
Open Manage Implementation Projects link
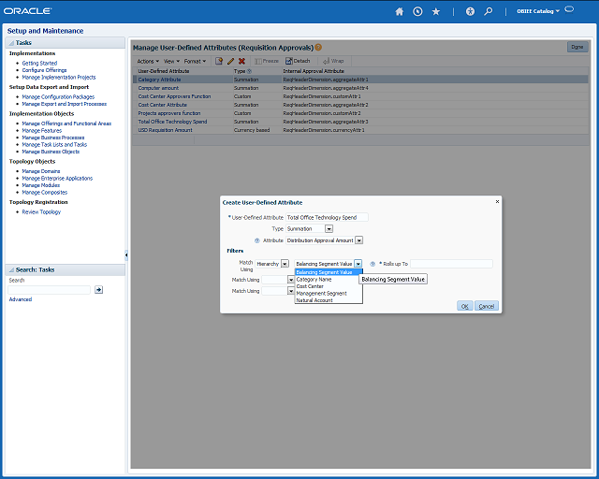coord(59,77)
